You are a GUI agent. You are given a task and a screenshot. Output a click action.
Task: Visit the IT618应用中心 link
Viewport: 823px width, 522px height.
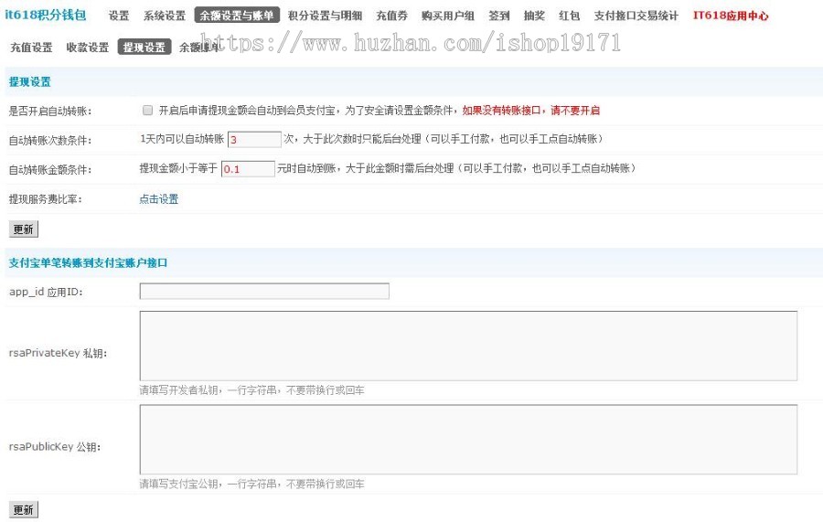tap(730, 16)
